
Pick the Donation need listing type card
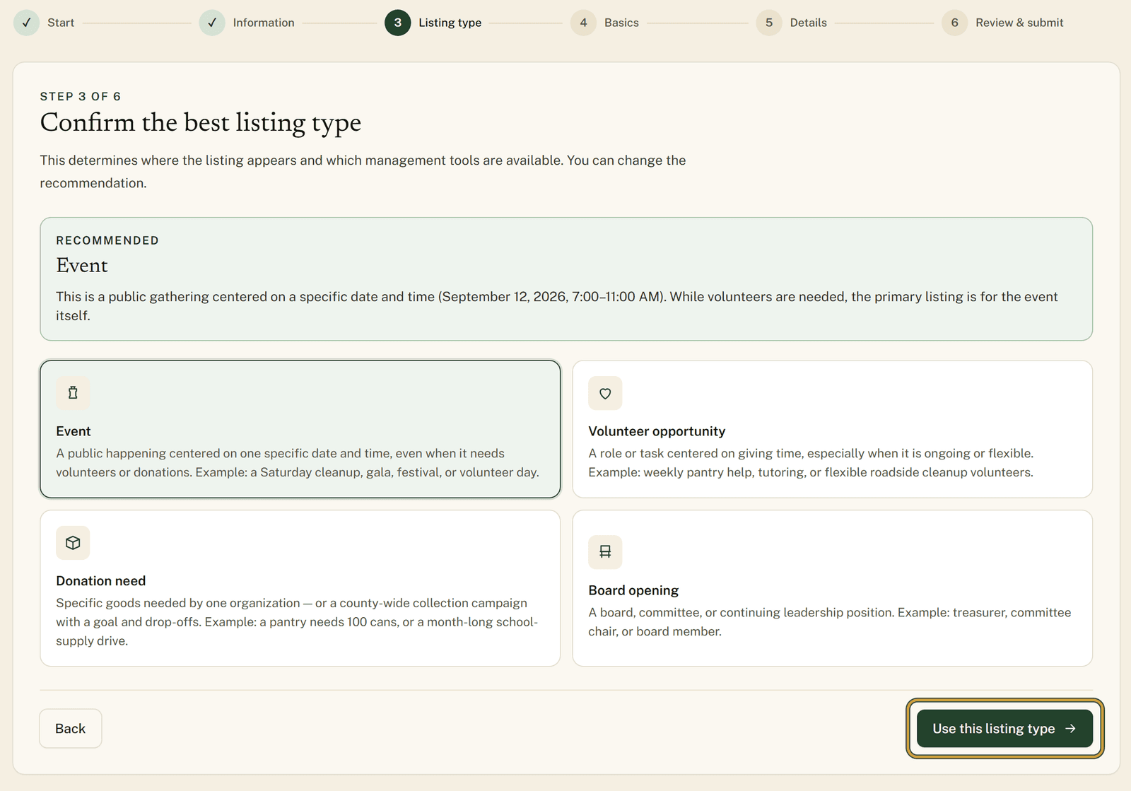pos(300,588)
